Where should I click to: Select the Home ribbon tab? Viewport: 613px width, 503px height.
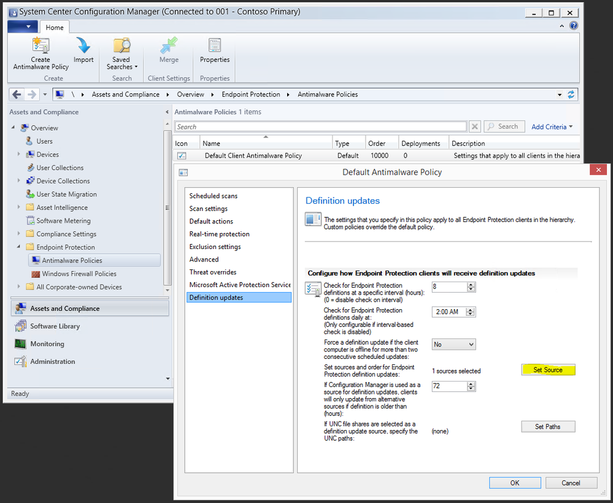coord(55,27)
